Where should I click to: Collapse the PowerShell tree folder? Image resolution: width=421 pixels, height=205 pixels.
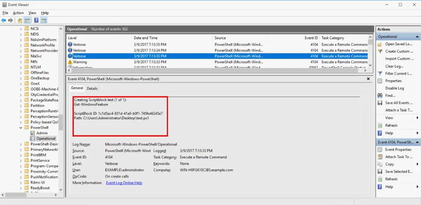pos(21,128)
